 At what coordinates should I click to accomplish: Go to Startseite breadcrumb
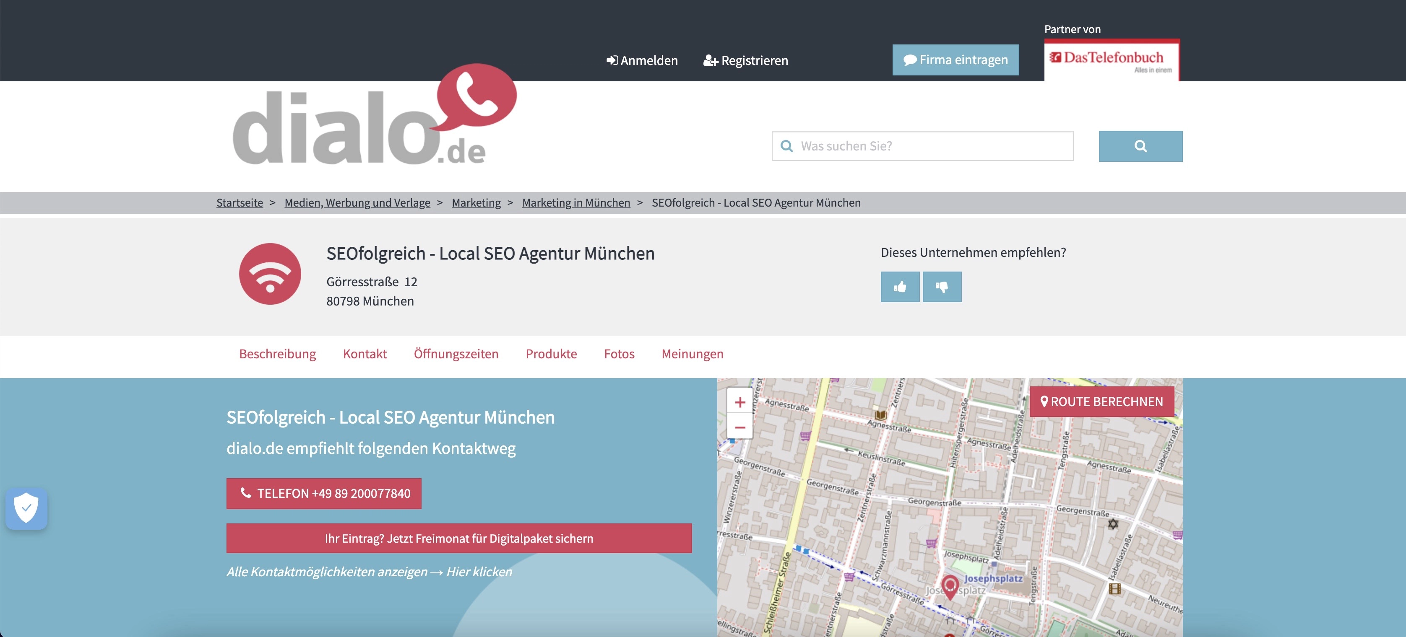[240, 202]
